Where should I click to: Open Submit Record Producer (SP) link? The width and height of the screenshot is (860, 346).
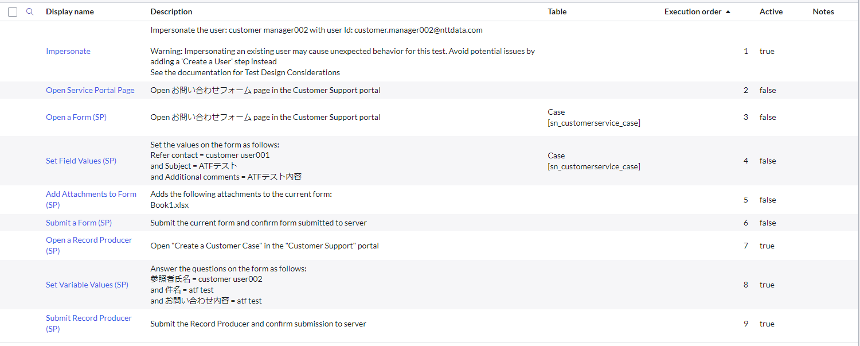point(89,324)
